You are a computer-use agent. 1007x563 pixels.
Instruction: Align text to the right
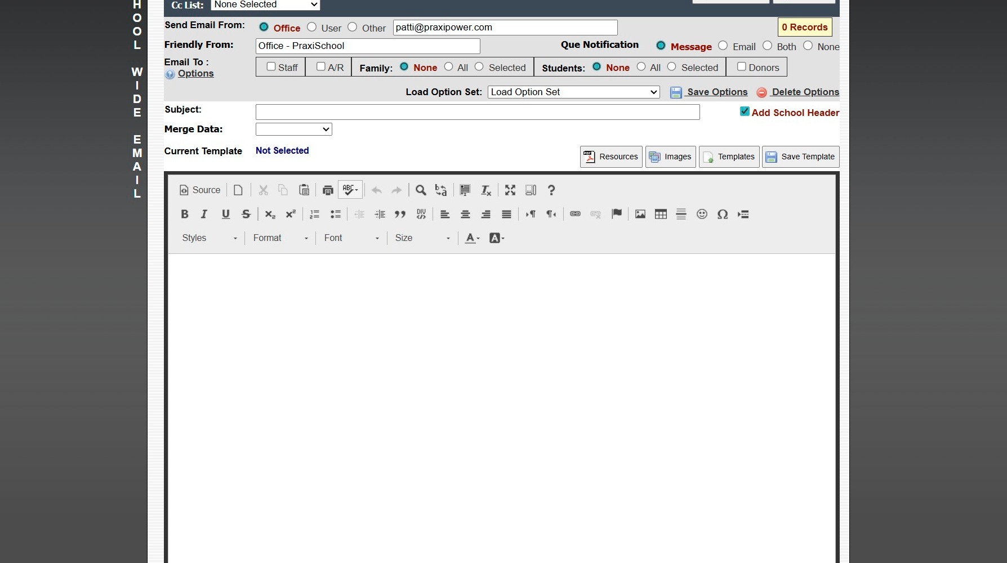[486, 214]
